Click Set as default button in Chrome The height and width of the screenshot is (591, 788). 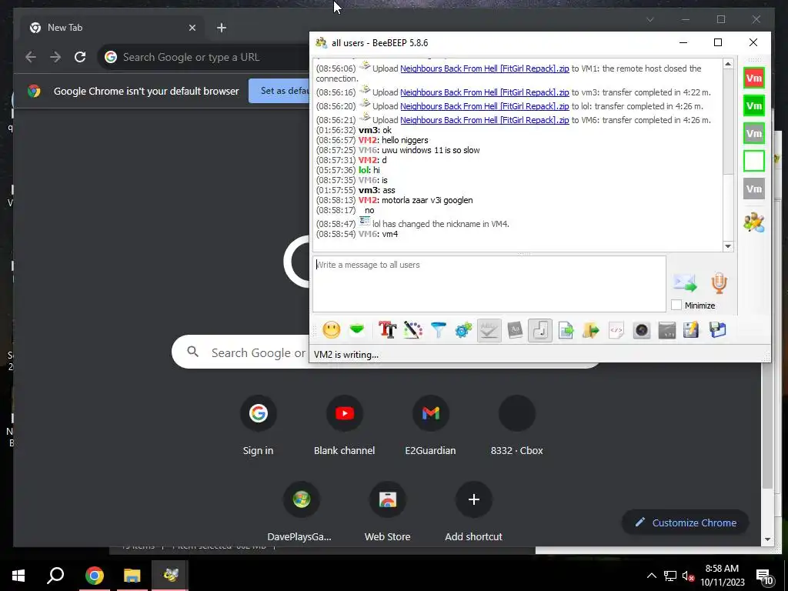tap(279, 91)
